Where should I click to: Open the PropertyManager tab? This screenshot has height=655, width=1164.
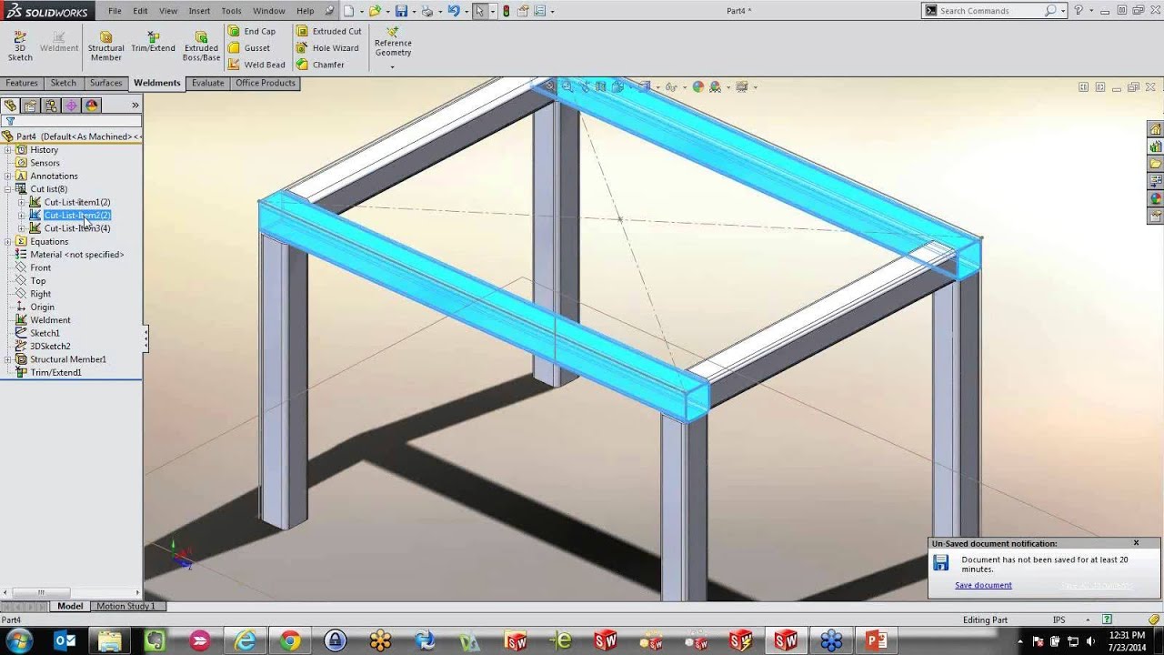30,106
